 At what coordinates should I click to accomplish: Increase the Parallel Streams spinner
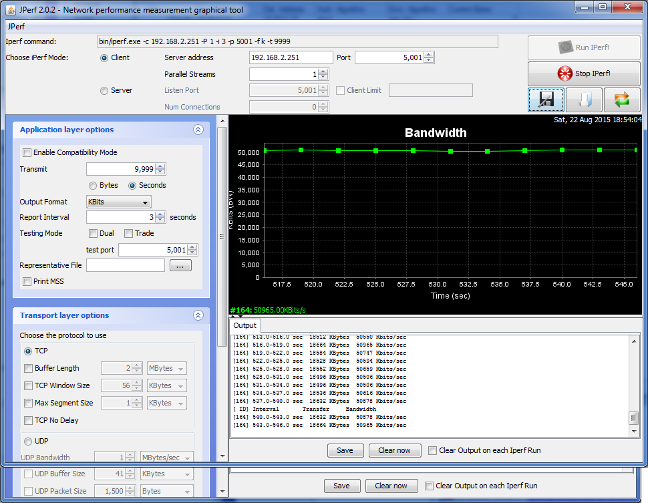click(x=323, y=71)
